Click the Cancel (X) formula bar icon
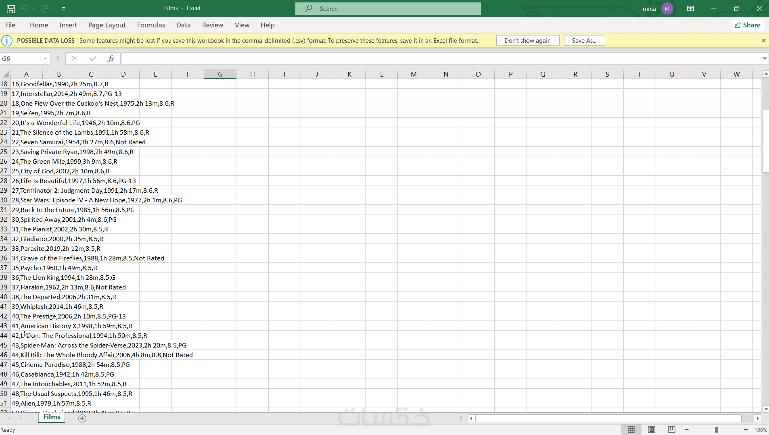Screen dimensions: 769x435 click(74, 58)
